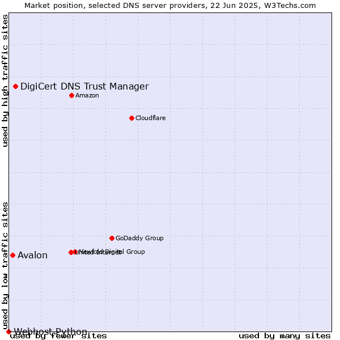Click the chart title mentioning W3Techs.com

(170, 6)
